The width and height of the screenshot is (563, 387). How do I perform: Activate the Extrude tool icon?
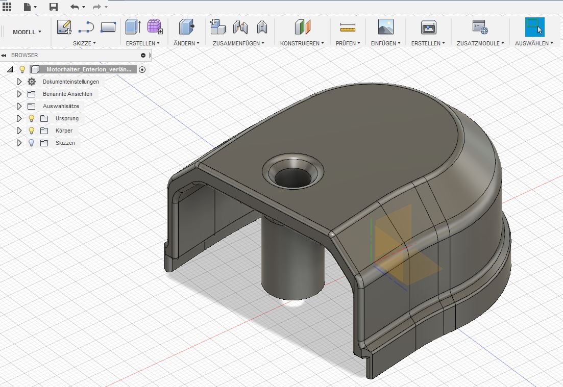(x=133, y=27)
